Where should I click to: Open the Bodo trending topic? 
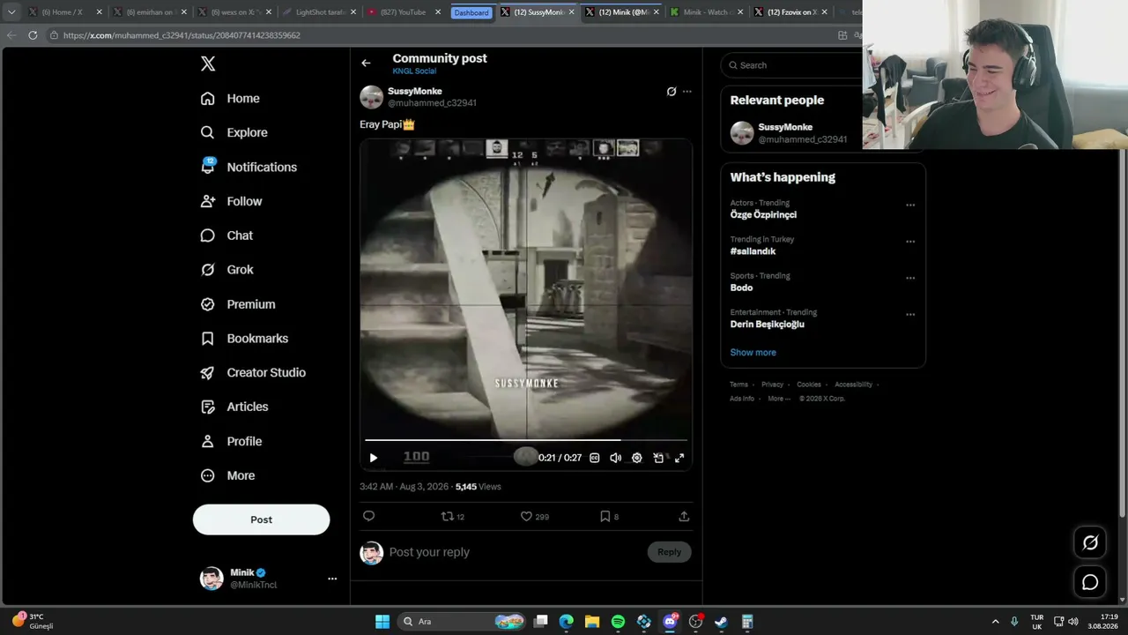741,288
